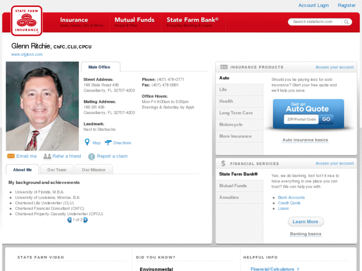Image resolution: width=362 pixels, height=271 pixels.
Task: Open the State Farm Bank menu
Action: coord(193,22)
